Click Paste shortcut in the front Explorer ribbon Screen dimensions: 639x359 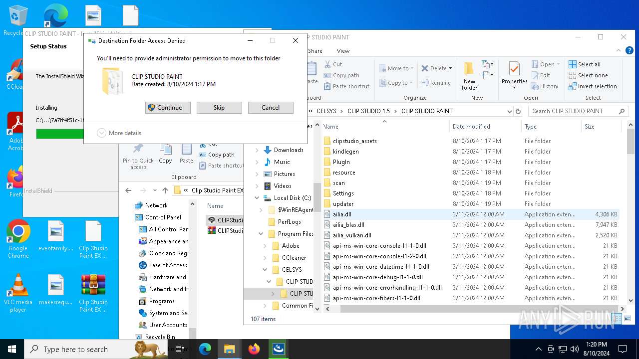[x=346, y=86]
